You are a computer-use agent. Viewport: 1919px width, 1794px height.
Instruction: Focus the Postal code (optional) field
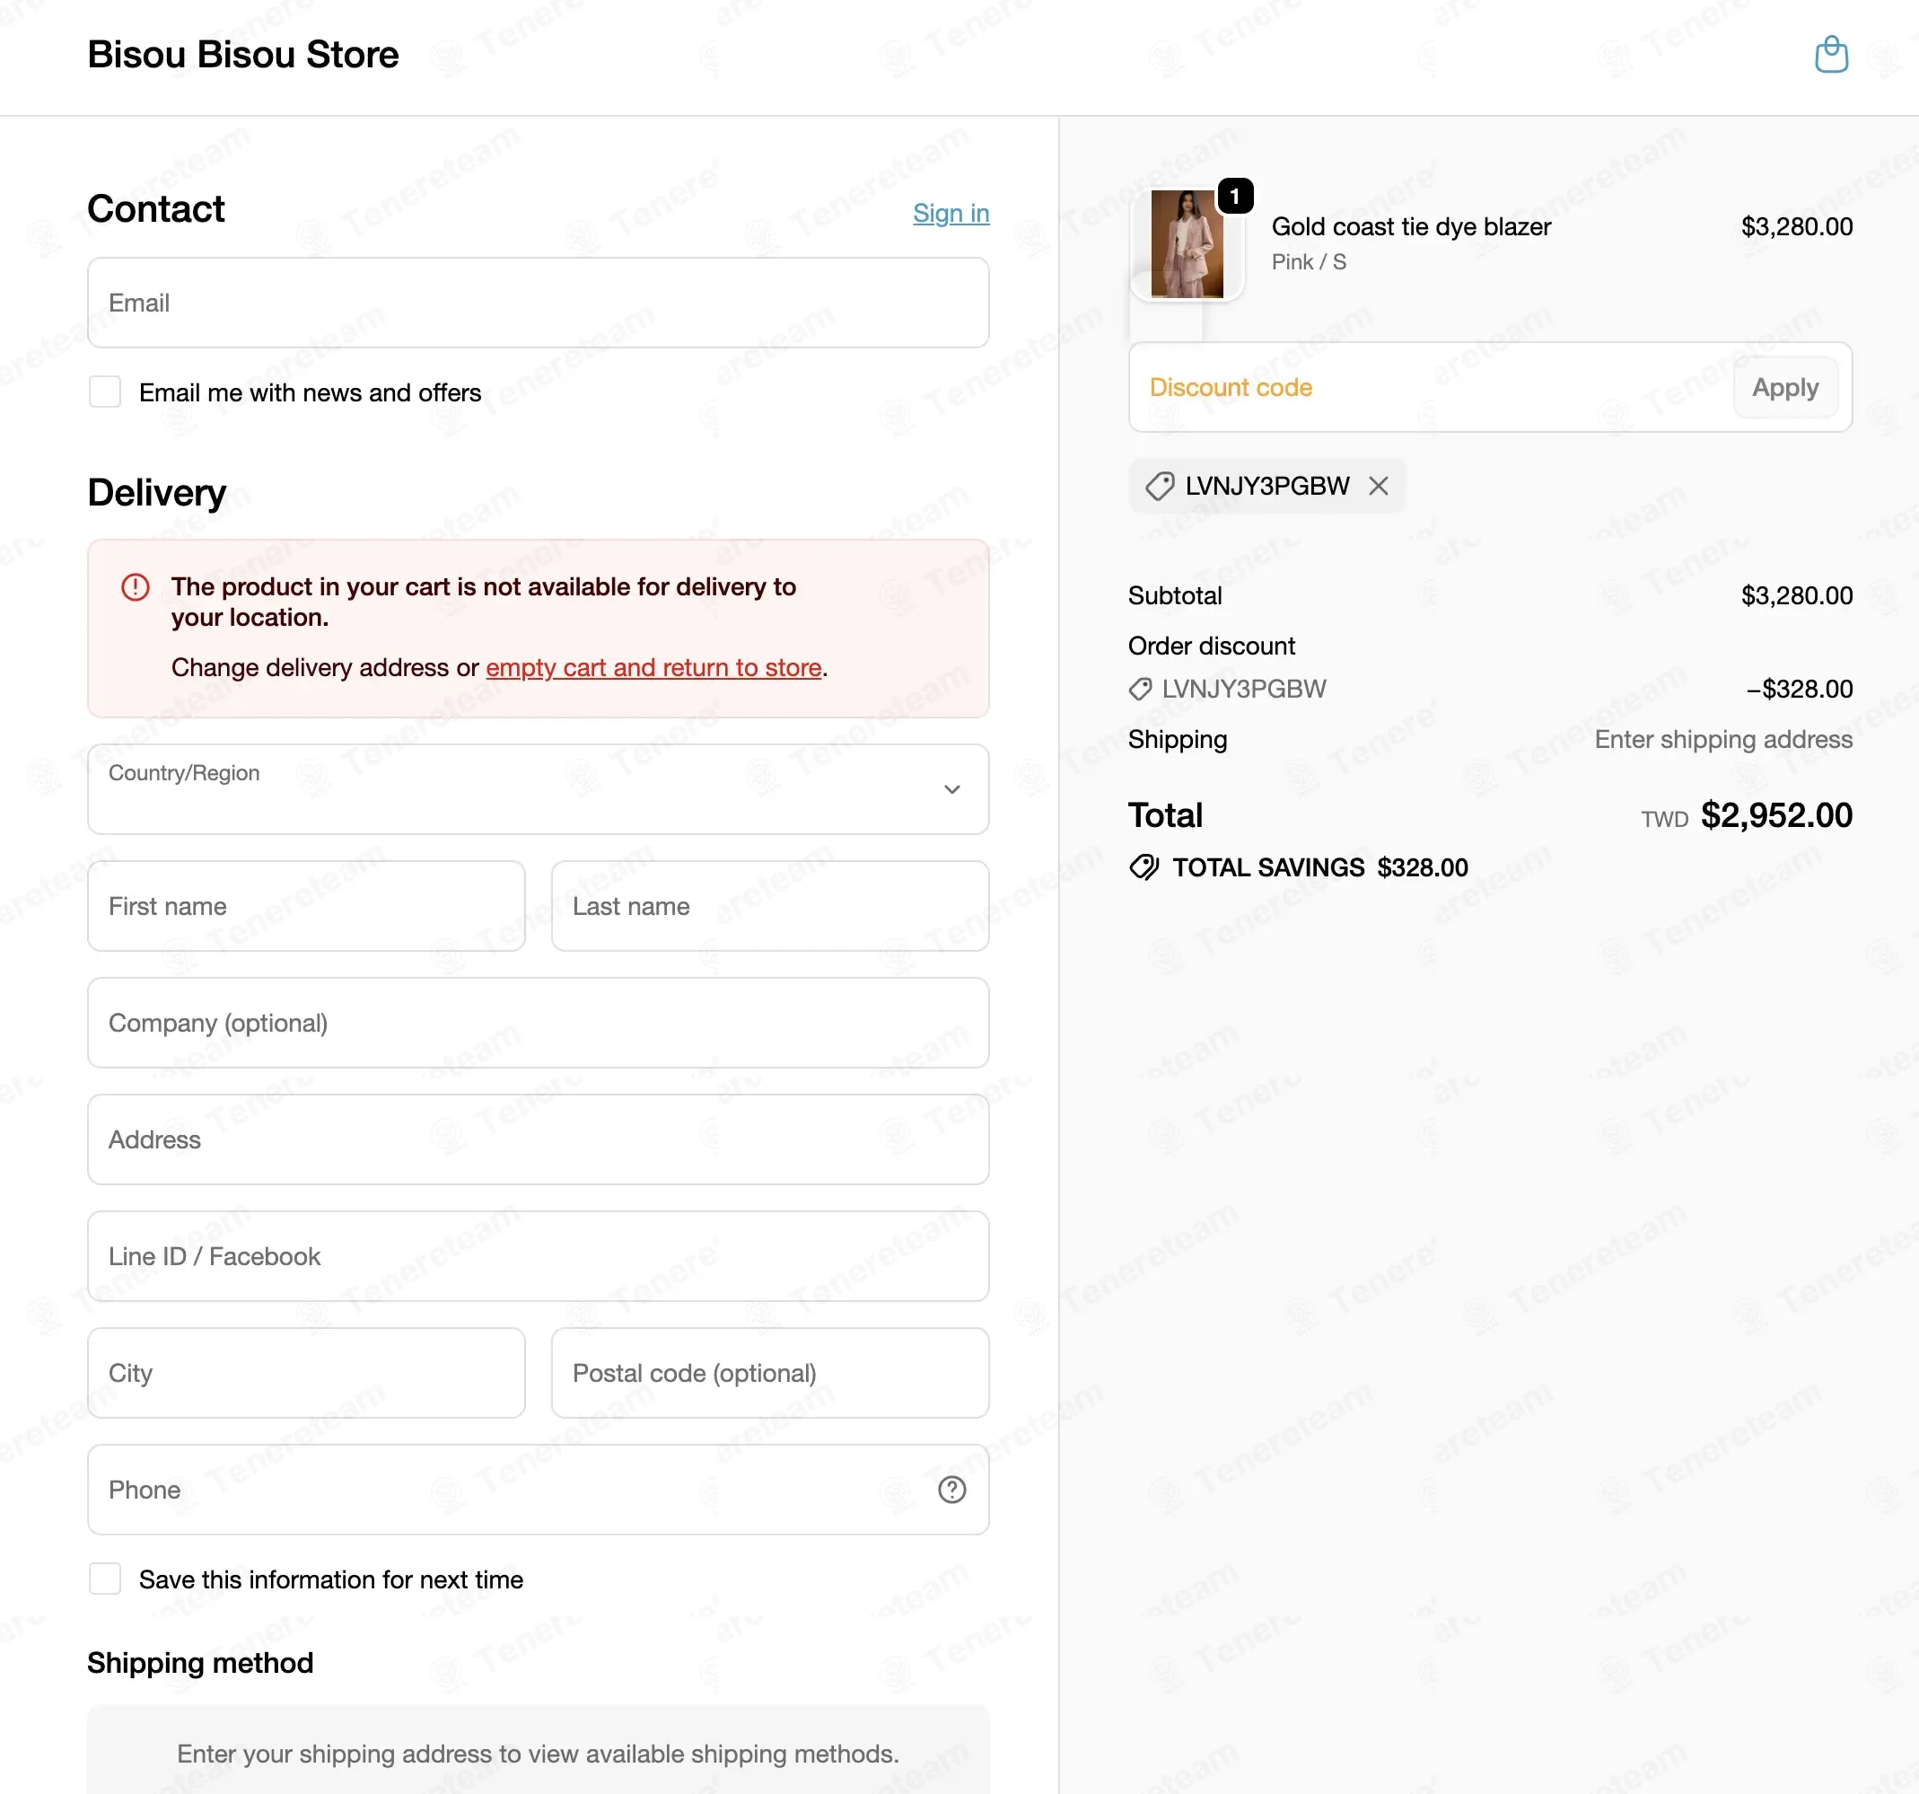point(770,1374)
